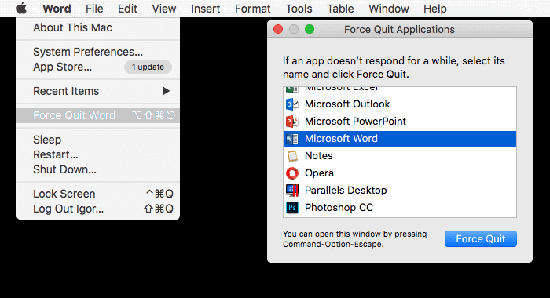550x298 pixels.
Task: Choose Restart from Apple menu
Action: [98, 154]
